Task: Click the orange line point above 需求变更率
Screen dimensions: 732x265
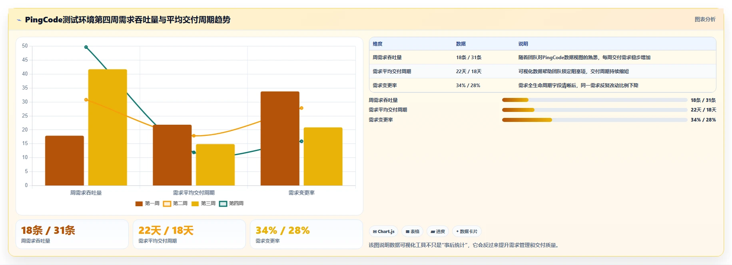Action: click(x=301, y=108)
